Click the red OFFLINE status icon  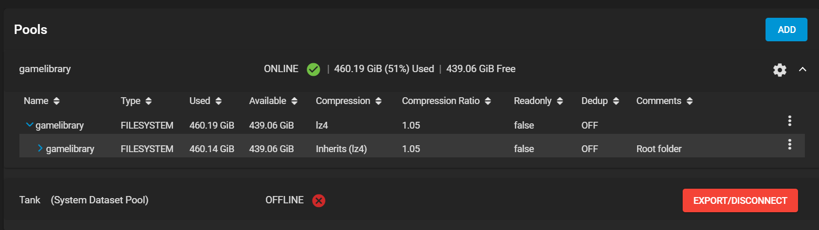[319, 200]
